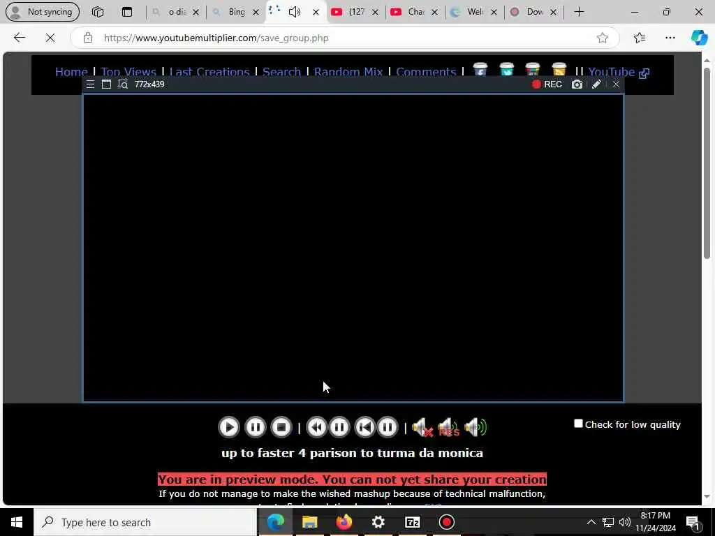Open a new browser tab

click(x=579, y=12)
